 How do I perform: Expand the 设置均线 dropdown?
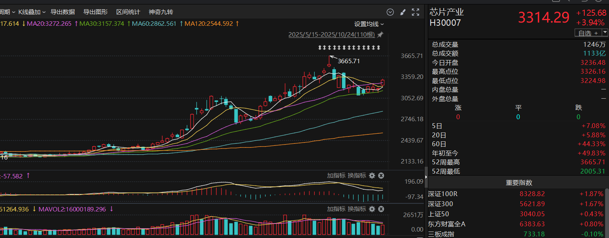click(x=369, y=24)
